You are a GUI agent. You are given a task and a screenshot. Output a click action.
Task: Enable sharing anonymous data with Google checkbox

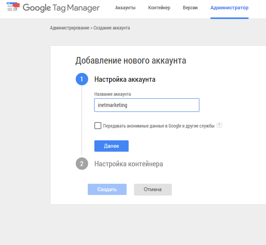tap(98, 126)
